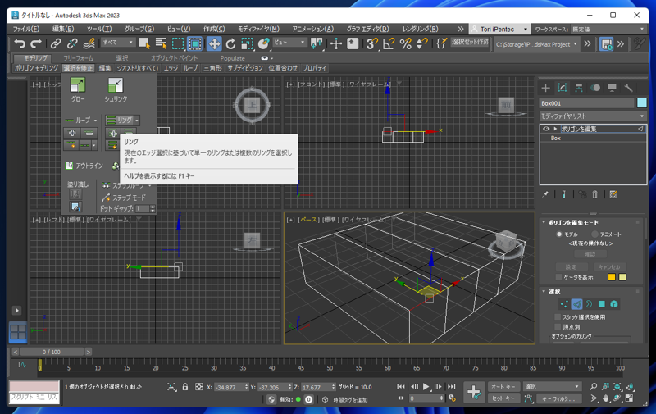Toggle the オート キー button
Image resolution: width=656 pixels, height=414 pixels.
click(x=503, y=387)
